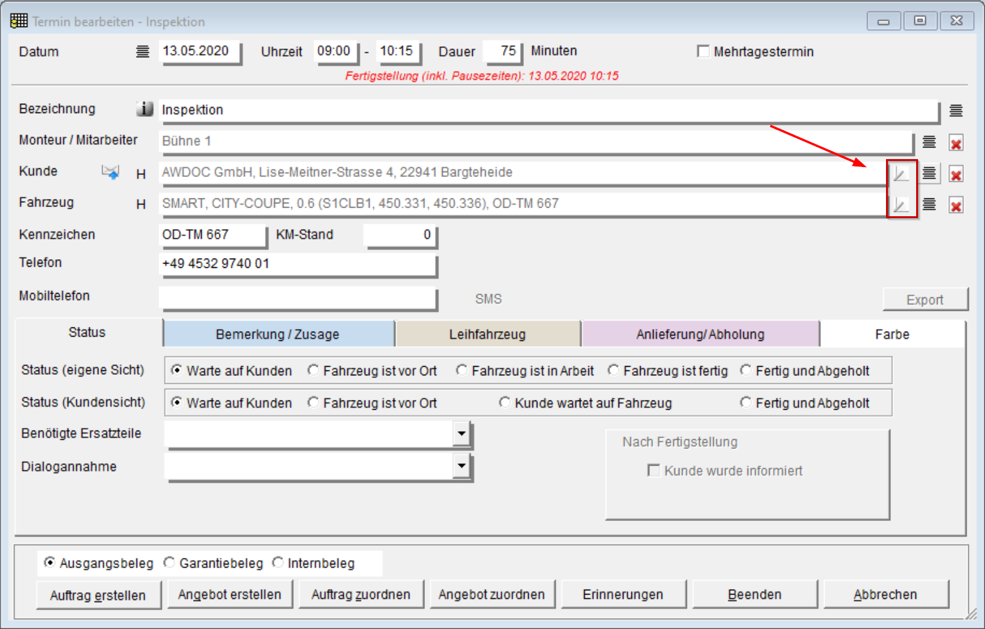
Task: Expand the Dialogannahme dropdown
Action: (x=461, y=466)
